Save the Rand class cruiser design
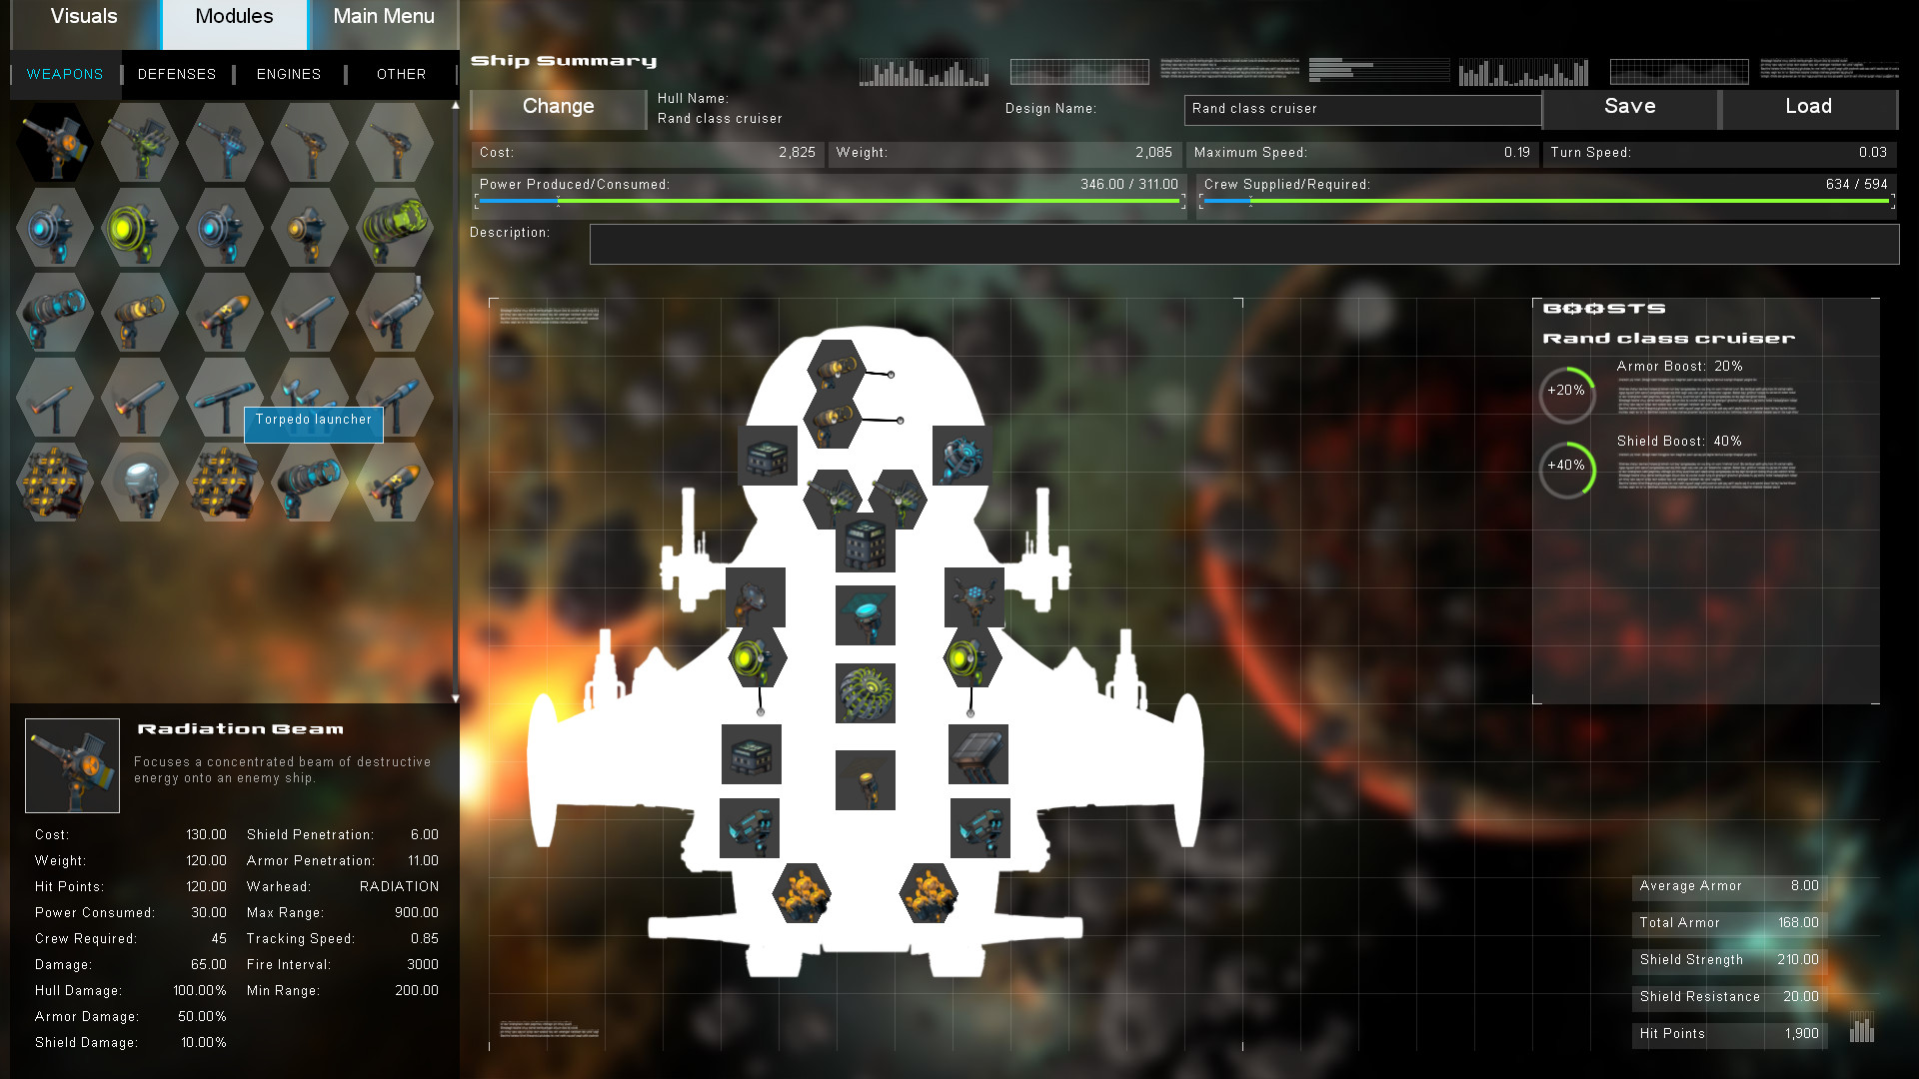Image resolution: width=1919 pixels, height=1079 pixels. pos(1629,107)
